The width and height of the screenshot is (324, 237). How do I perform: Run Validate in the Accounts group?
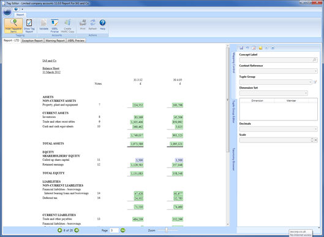point(43,25)
